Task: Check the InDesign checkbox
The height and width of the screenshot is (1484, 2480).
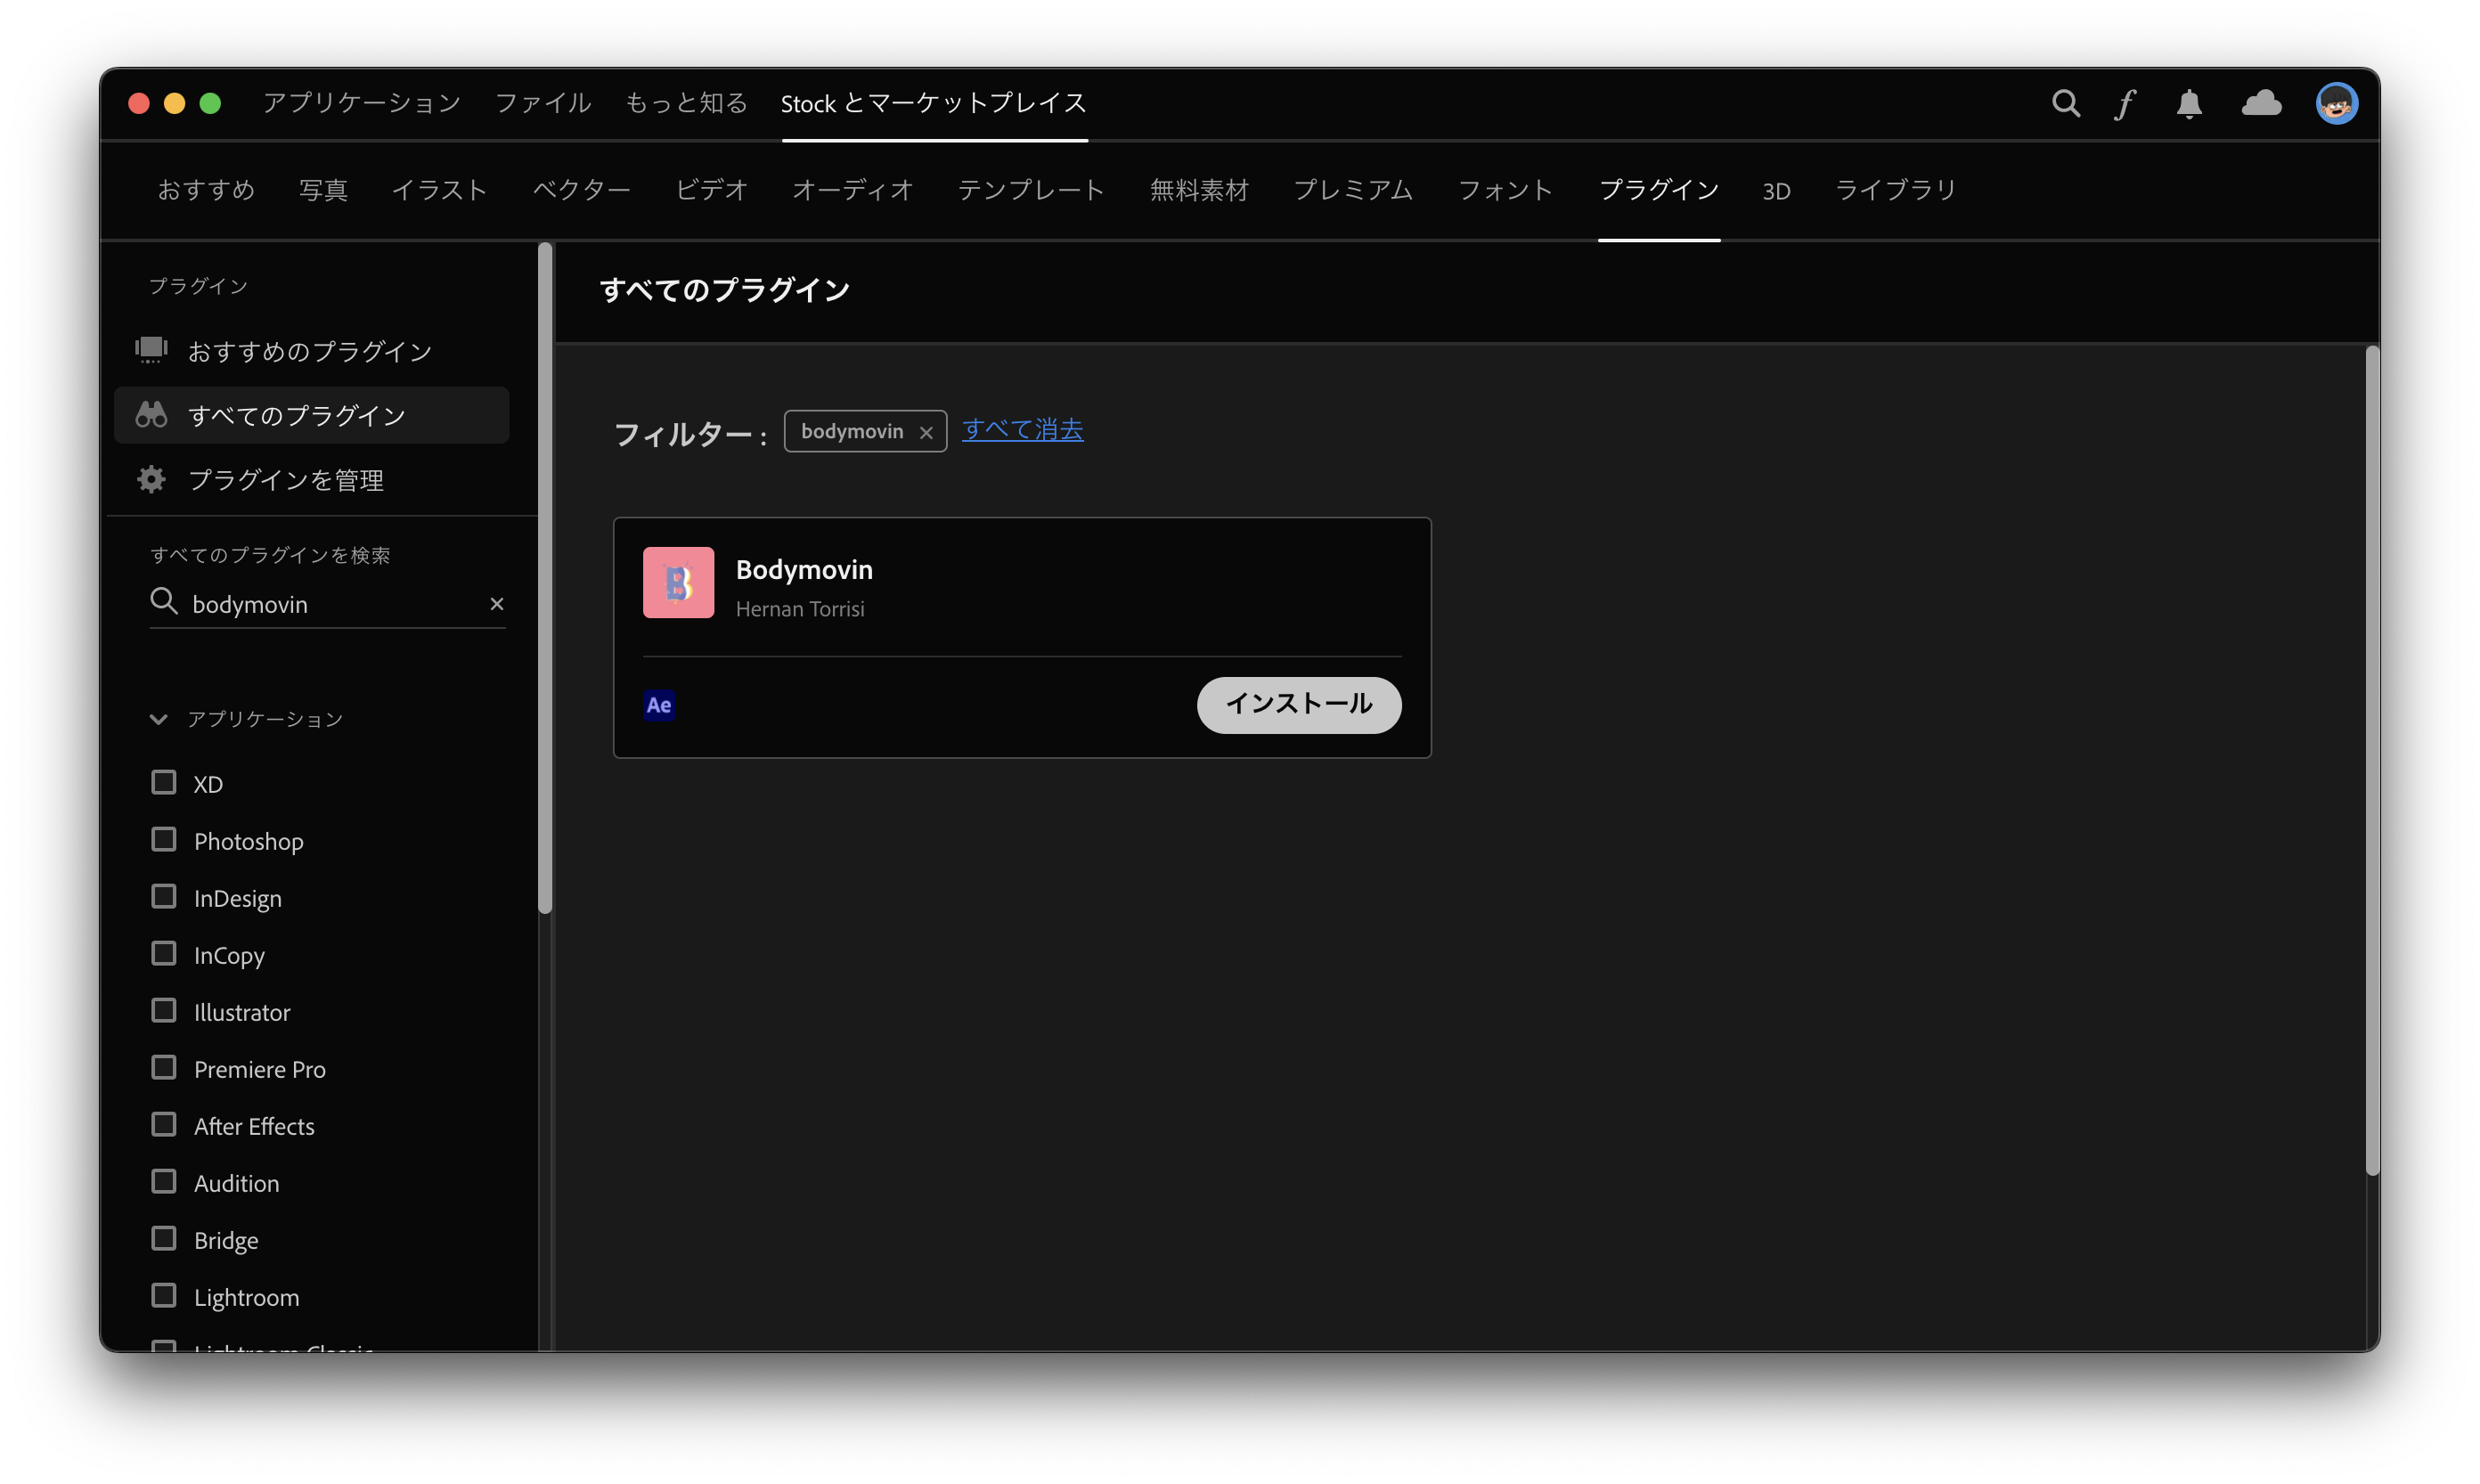Action: point(163,896)
